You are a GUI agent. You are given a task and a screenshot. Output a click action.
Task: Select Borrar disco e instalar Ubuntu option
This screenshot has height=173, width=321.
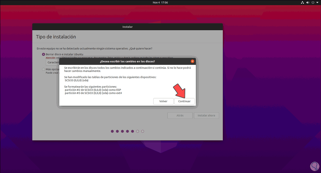click(x=44, y=54)
